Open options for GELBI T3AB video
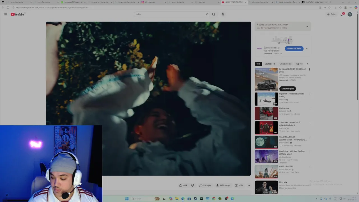 click(310, 137)
